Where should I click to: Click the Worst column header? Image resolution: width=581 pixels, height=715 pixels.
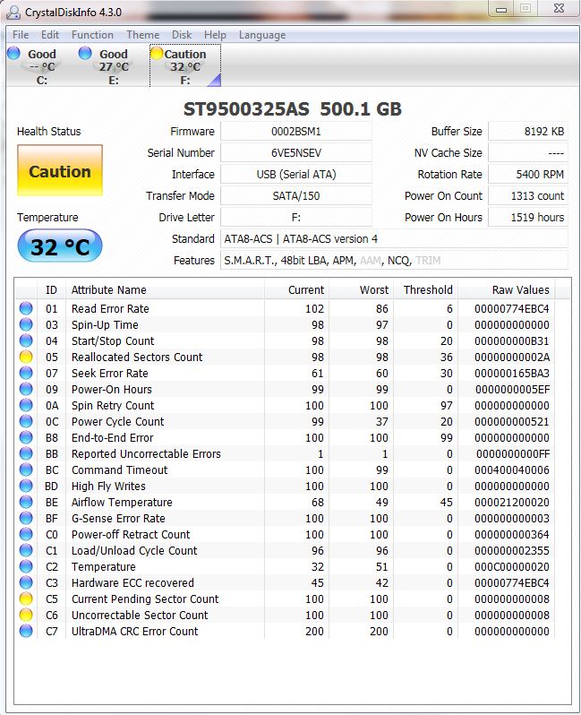coord(362,289)
